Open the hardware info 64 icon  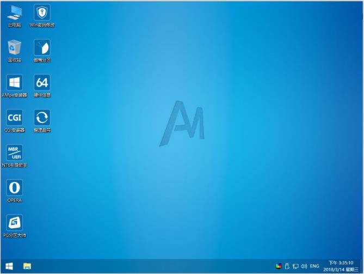tap(42, 86)
